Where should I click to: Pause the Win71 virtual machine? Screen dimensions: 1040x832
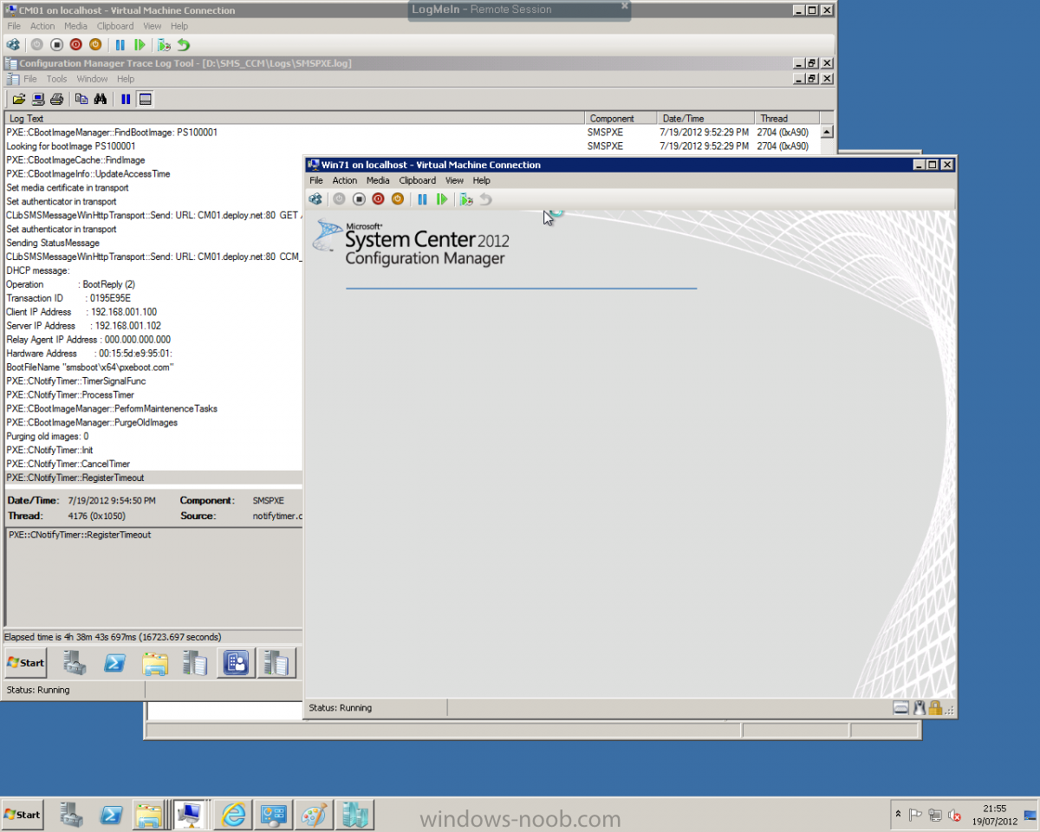point(422,199)
